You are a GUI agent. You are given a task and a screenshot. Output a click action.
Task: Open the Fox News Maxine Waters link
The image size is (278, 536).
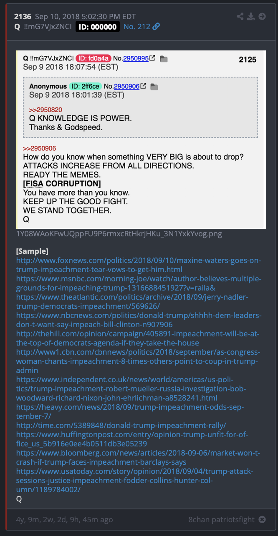click(x=139, y=265)
